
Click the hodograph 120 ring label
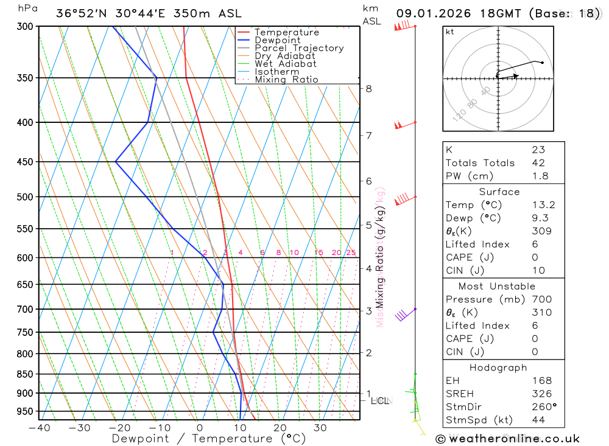[x=459, y=115]
